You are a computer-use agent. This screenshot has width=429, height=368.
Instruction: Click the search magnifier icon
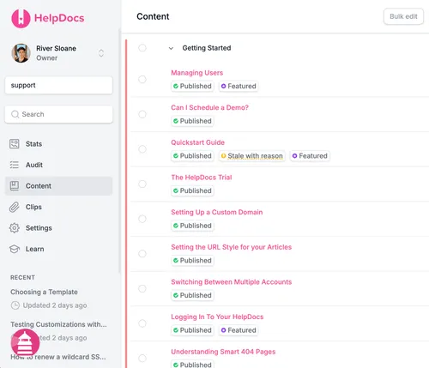coord(15,114)
